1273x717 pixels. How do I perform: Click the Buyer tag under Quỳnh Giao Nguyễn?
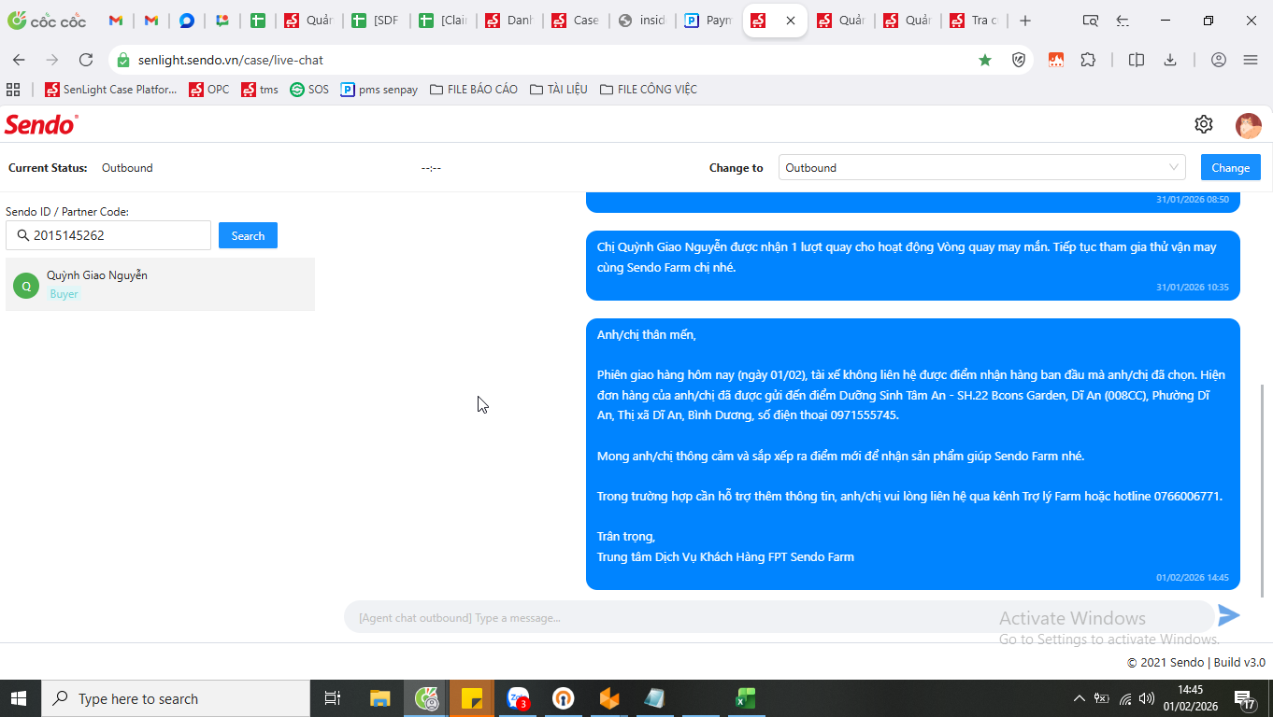[x=64, y=294]
